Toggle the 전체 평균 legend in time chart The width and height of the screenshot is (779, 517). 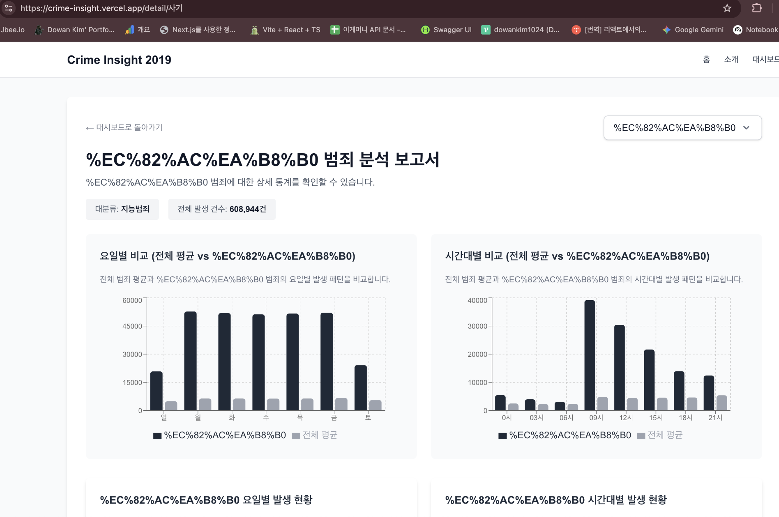click(660, 435)
